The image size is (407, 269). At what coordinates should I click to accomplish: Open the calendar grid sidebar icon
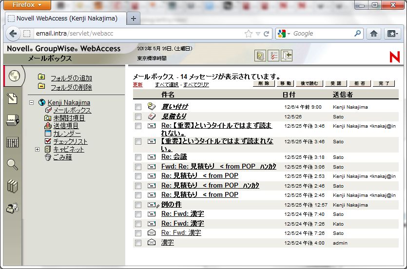[13, 142]
